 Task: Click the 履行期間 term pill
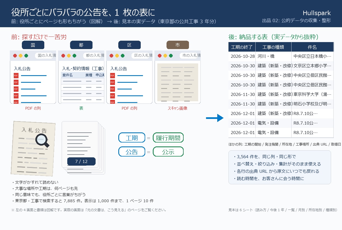click(168, 138)
